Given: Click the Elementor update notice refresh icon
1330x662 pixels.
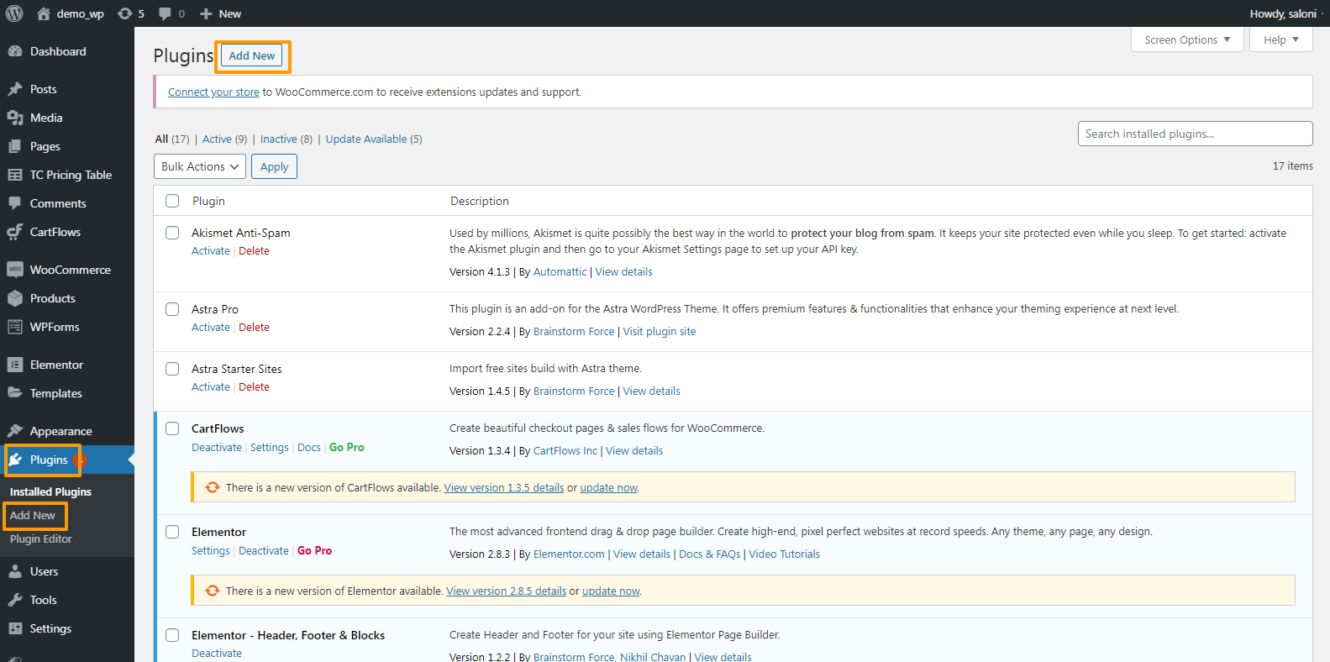Looking at the screenshot, I should pos(213,591).
